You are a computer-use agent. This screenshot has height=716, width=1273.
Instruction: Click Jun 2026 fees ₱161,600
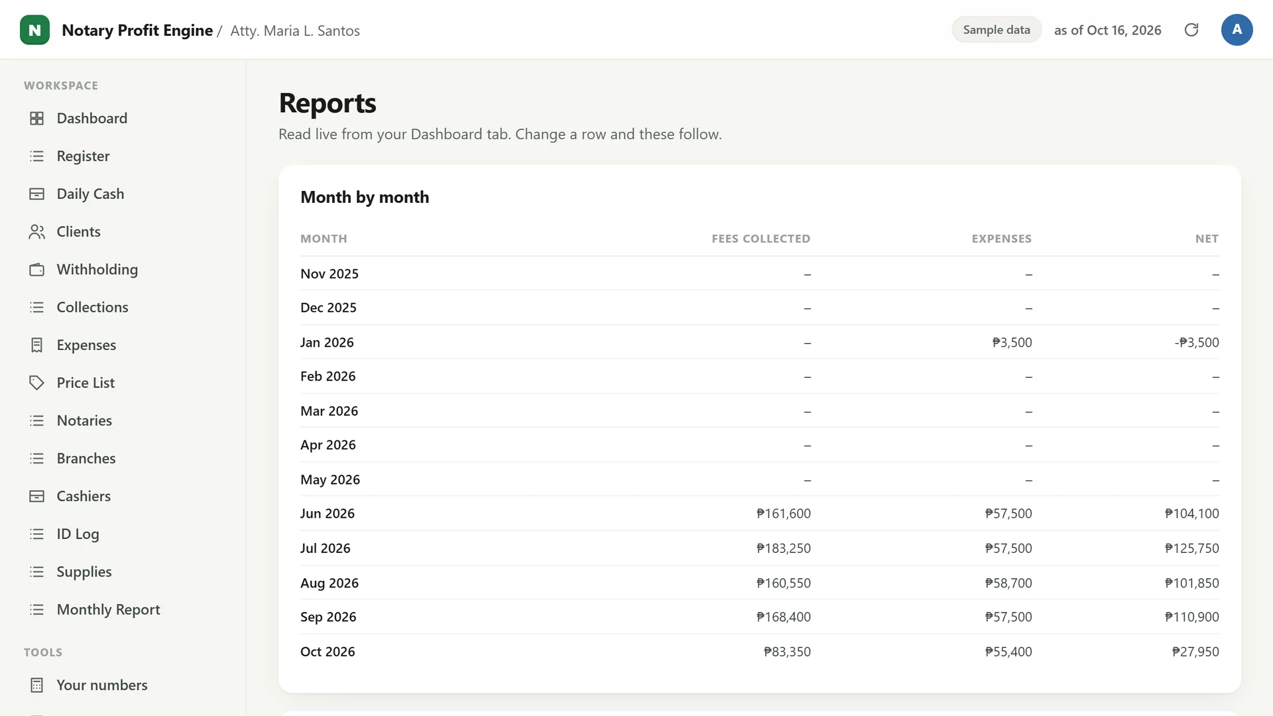[x=783, y=513]
